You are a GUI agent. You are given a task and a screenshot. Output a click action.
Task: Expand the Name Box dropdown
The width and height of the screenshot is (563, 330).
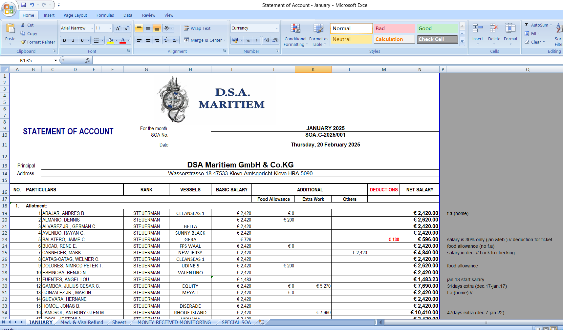[x=55, y=60]
